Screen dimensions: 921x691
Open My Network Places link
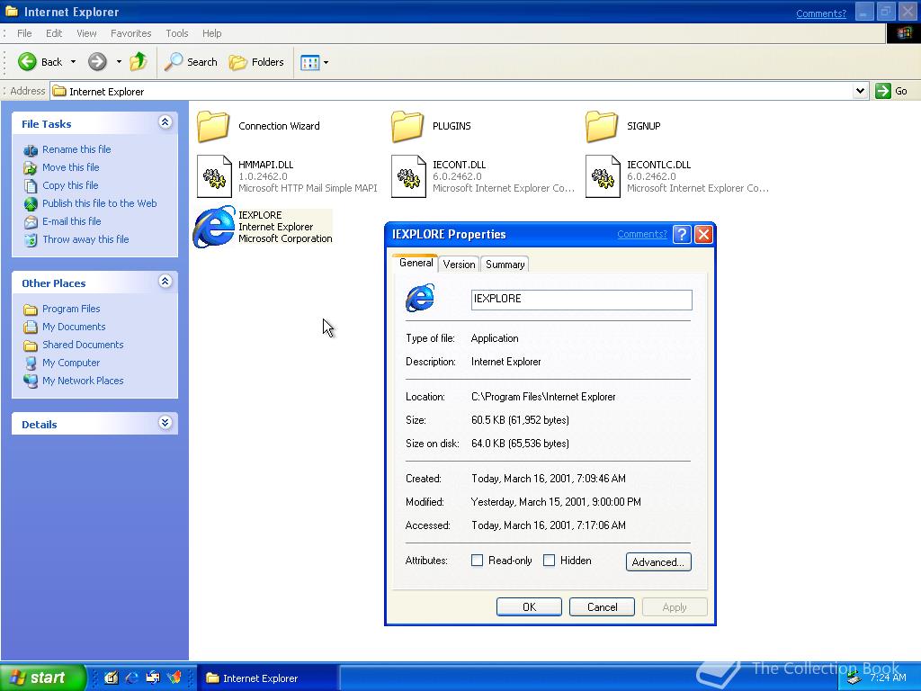click(83, 381)
